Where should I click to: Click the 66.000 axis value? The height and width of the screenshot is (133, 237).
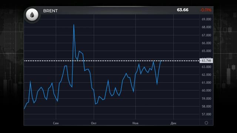coord(206,43)
